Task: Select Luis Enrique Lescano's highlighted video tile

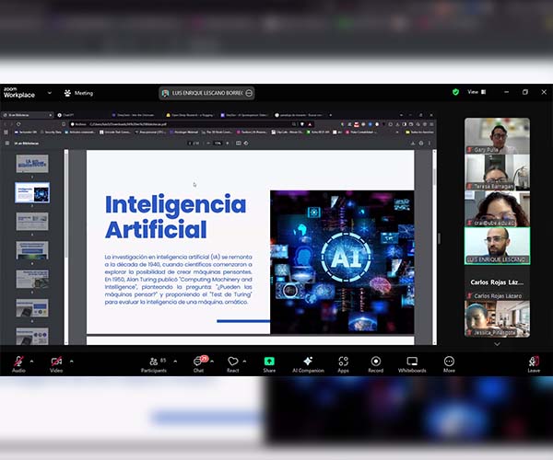Action: pyautogui.click(x=497, y=246)
